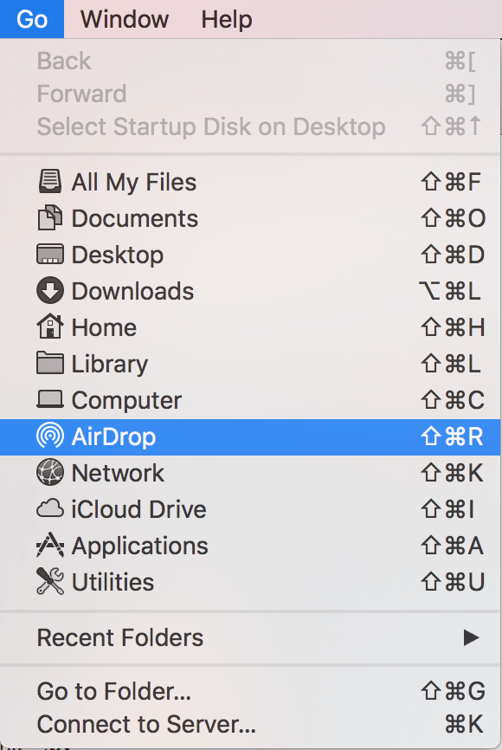
Task: Select the Home house icon
Action: [49, 328]
